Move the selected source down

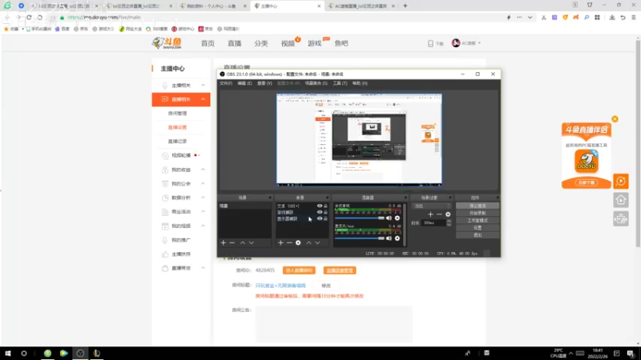click(x=317, y=243)
